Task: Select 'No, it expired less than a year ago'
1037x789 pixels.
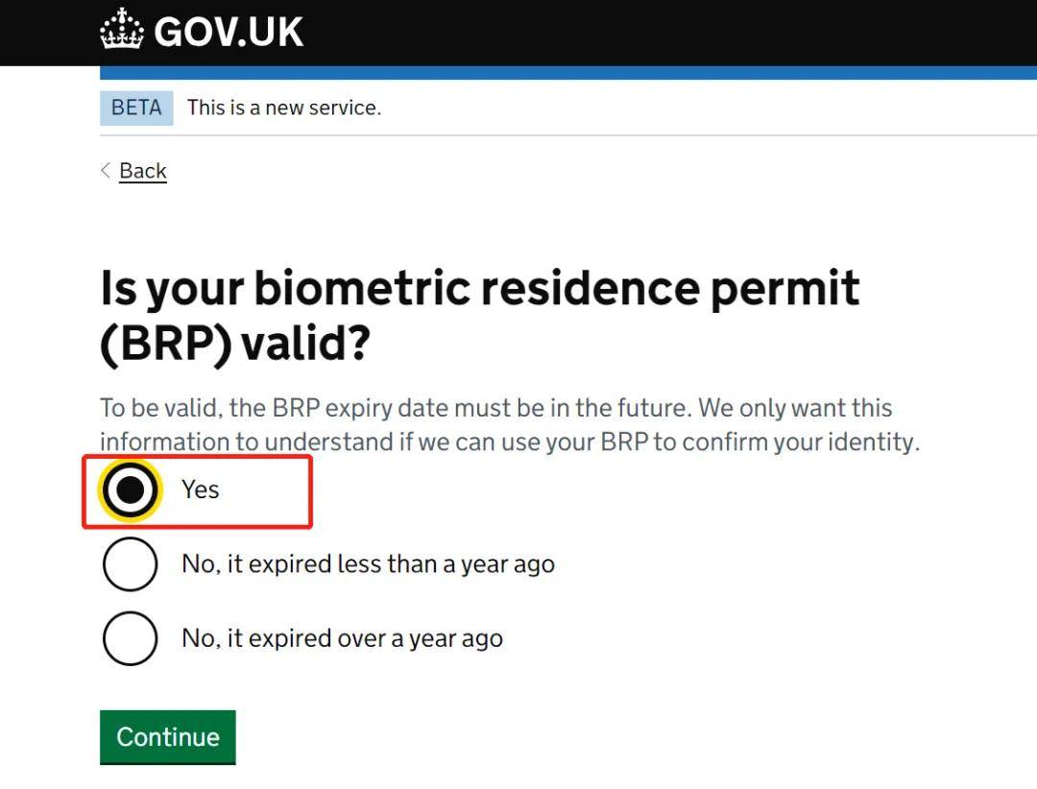Action: 130,563
